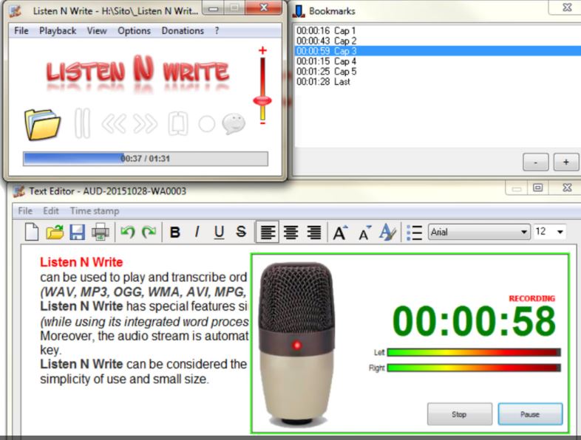Click the Stop recording button
The height and width of the screenshot is (440, 581).
(460, 414)
